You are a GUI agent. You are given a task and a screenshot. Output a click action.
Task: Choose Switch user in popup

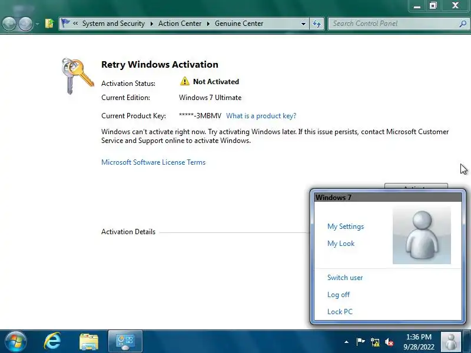(x=345, y=278)
